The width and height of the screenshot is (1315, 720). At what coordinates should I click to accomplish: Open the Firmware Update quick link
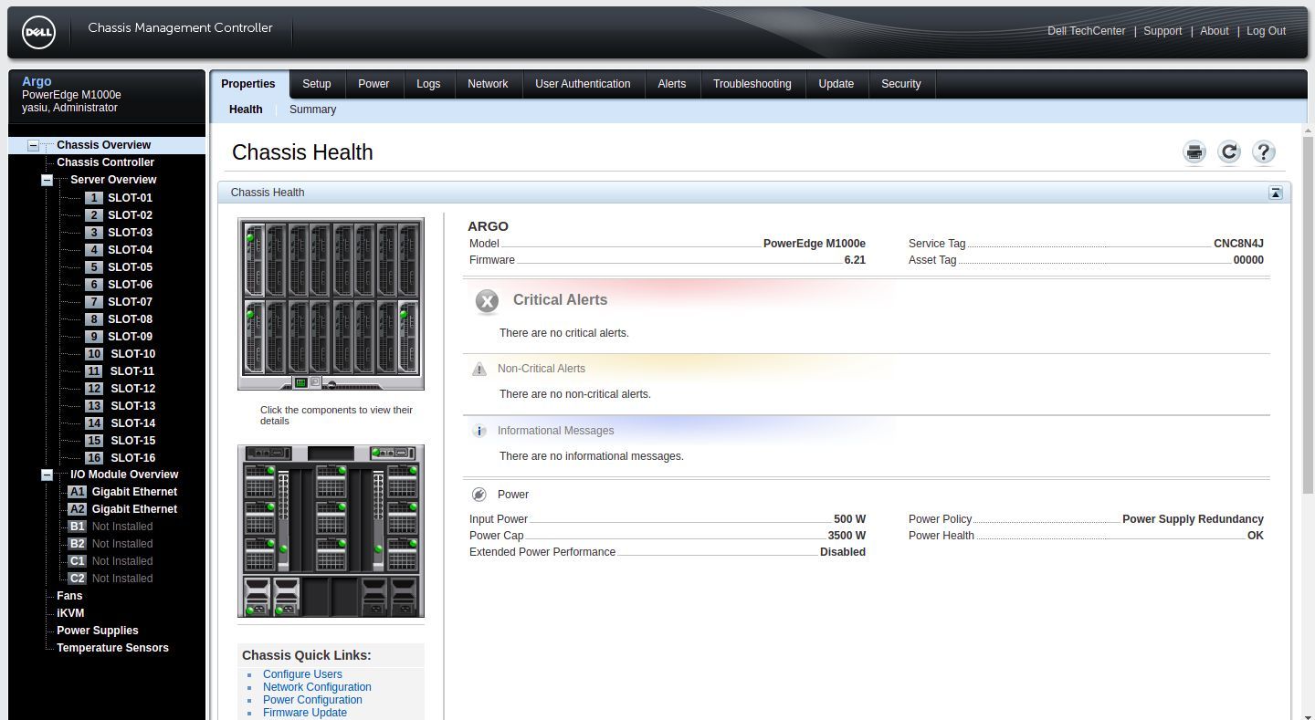click(305, 713)
